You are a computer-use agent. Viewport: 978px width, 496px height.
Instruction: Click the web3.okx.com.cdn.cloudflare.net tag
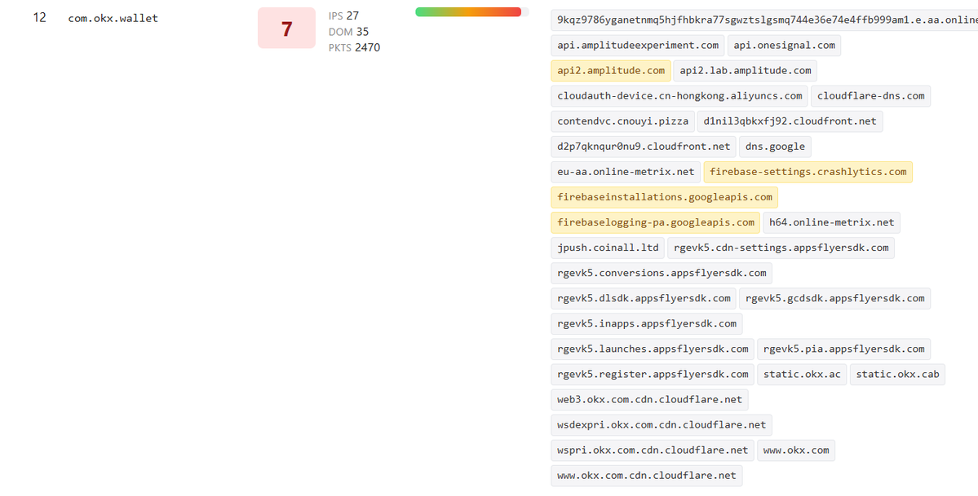(649, 399)
